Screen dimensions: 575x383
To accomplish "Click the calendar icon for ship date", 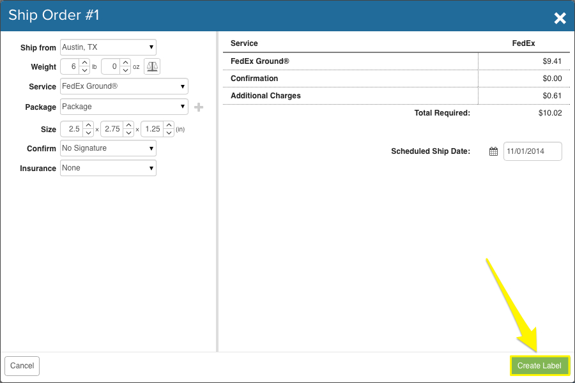I will tap(493, 151).
